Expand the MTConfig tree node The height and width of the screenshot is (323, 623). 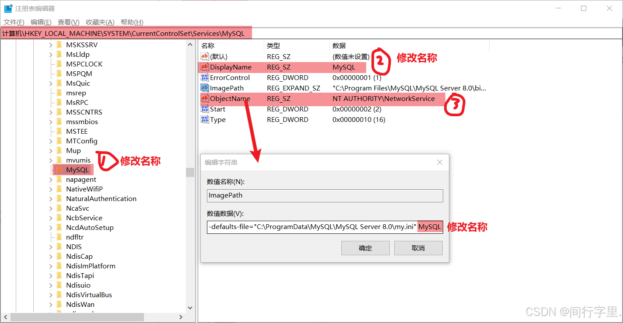tap(50, 141)
